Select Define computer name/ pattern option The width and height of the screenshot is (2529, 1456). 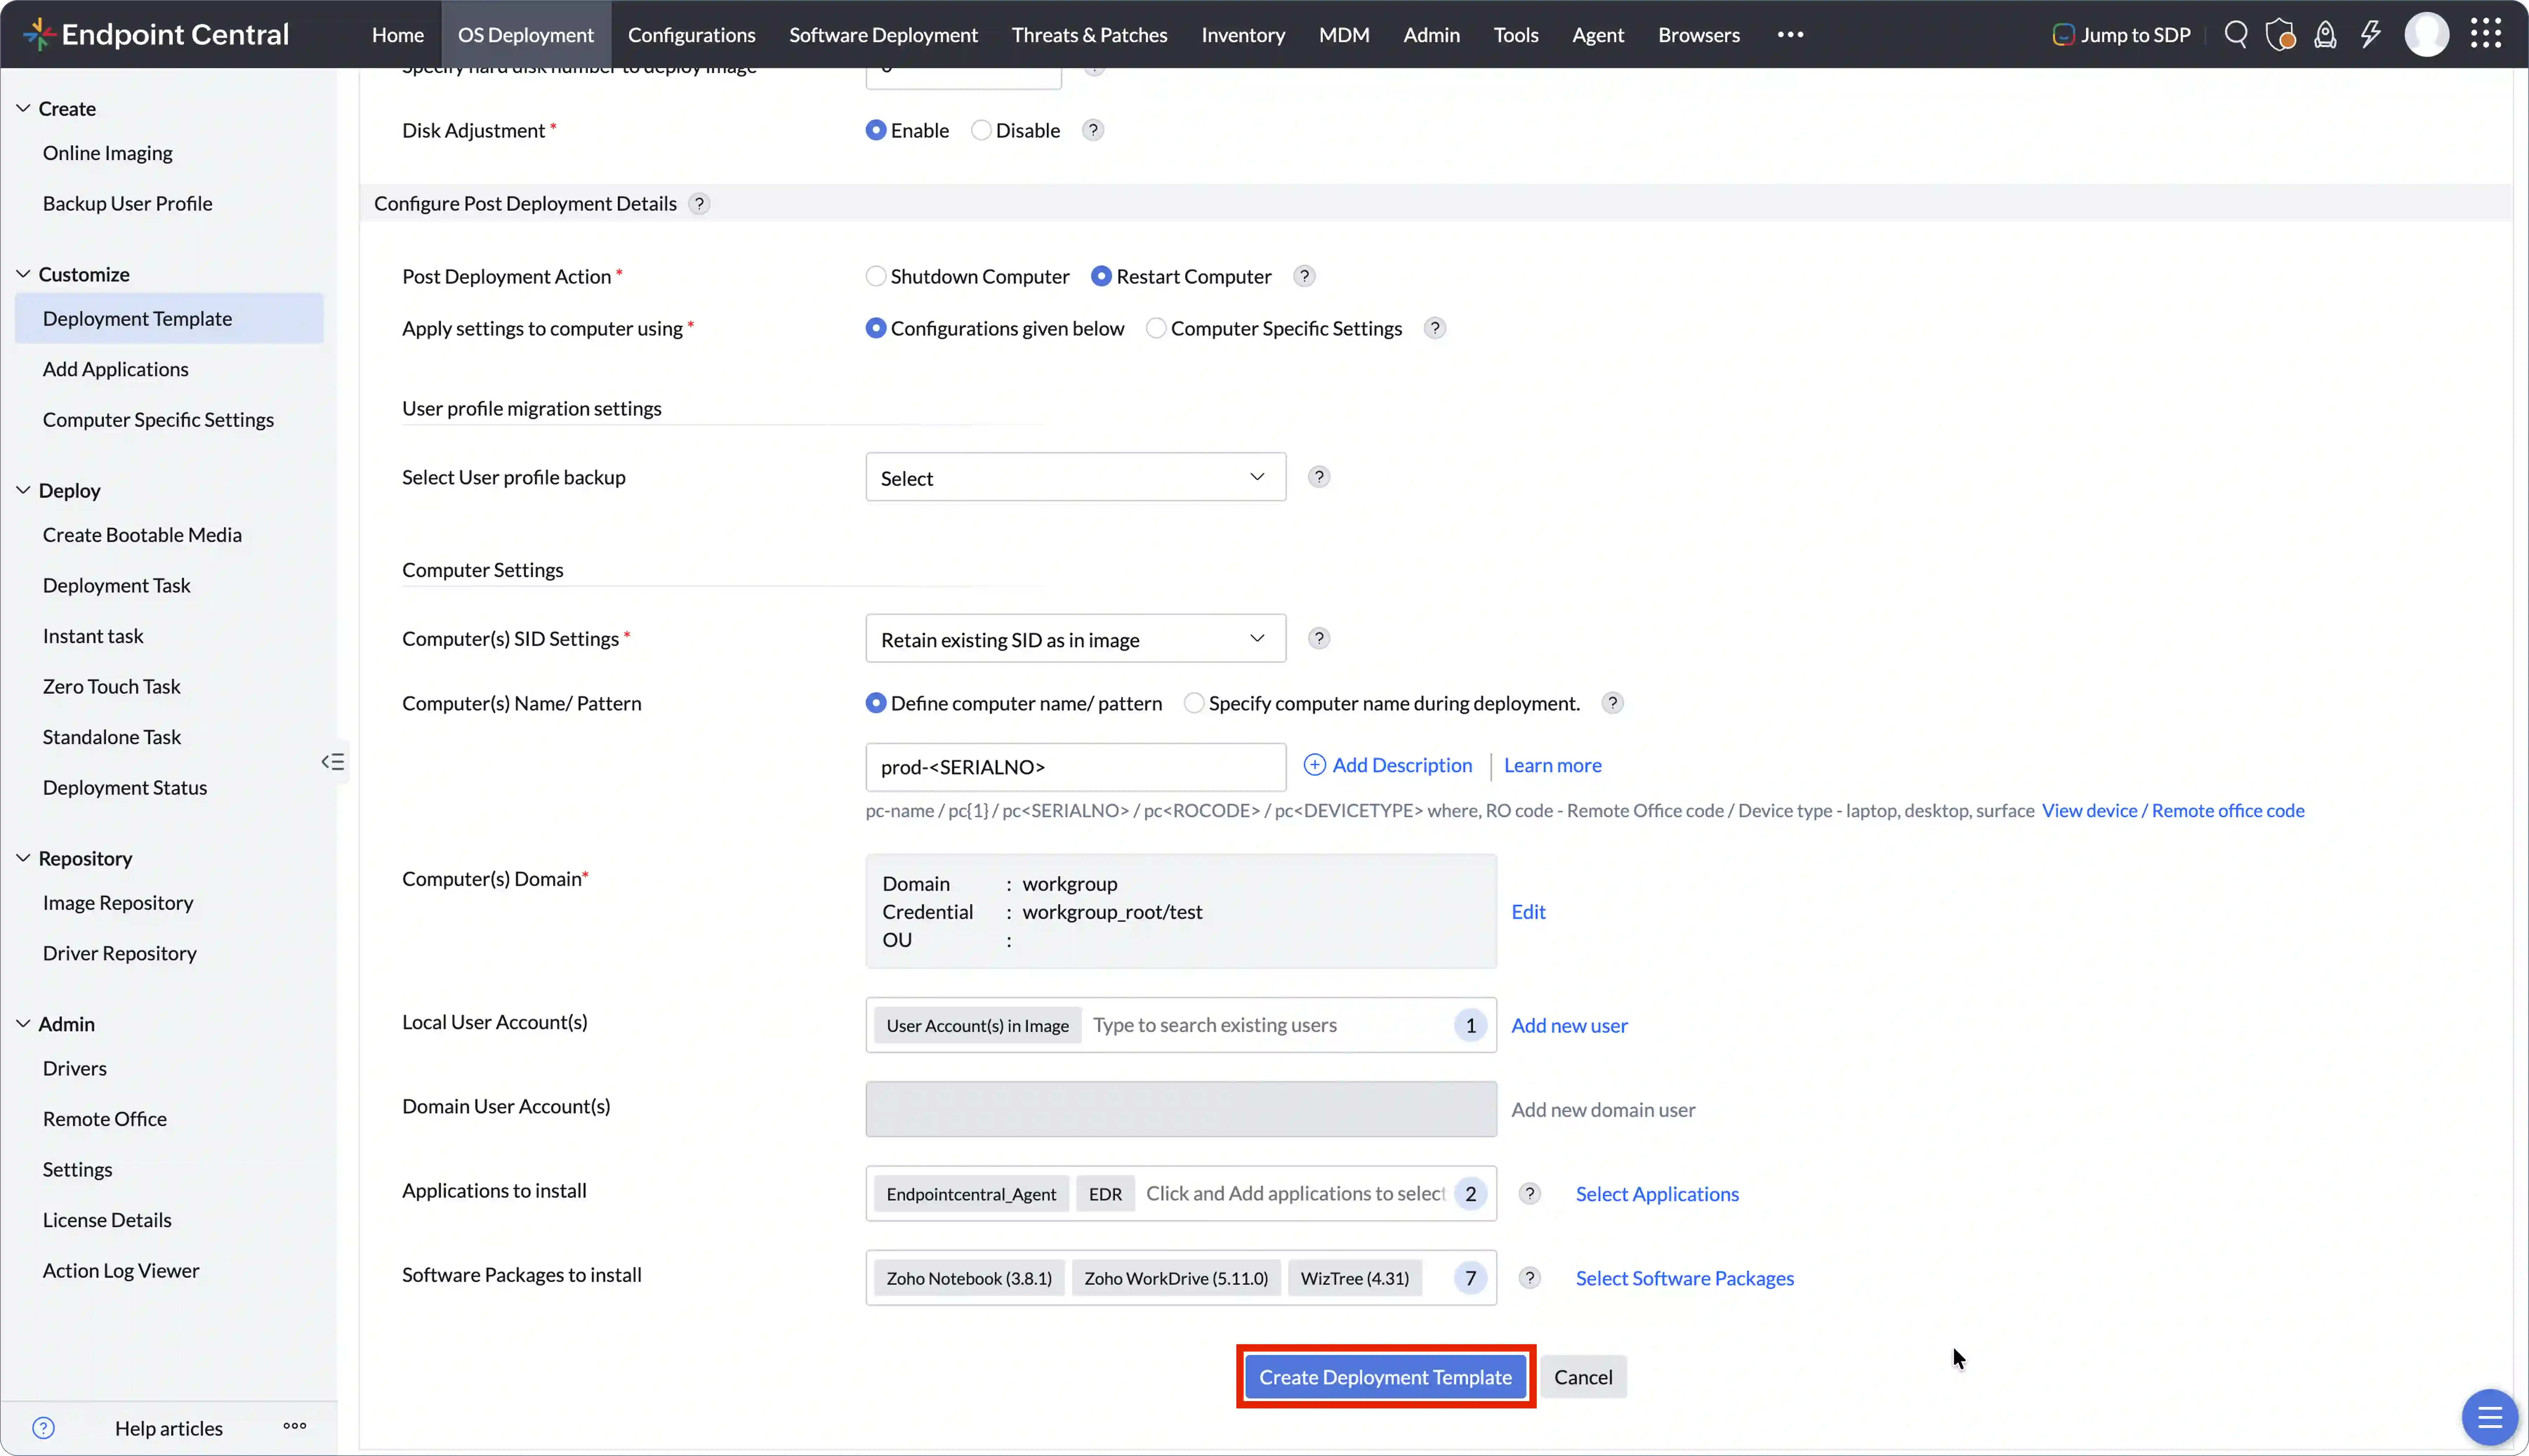pos(876,703)
